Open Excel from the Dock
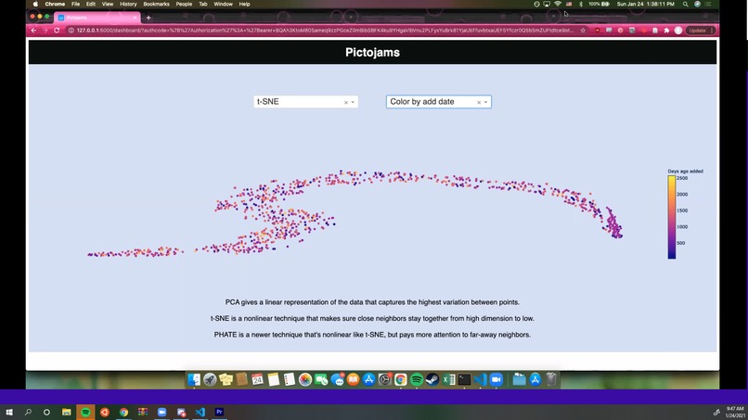Screen dimensions: 748x420 tap(448, 379)
